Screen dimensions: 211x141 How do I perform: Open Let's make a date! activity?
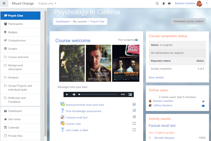coord(77,130)
